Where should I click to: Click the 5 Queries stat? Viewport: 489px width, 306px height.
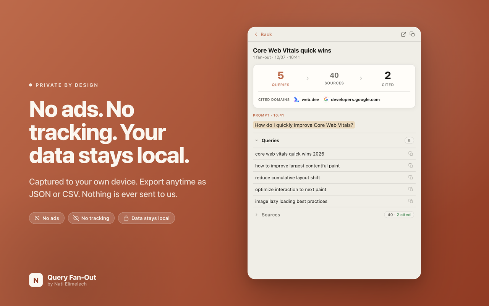click(x=280, y=78)
